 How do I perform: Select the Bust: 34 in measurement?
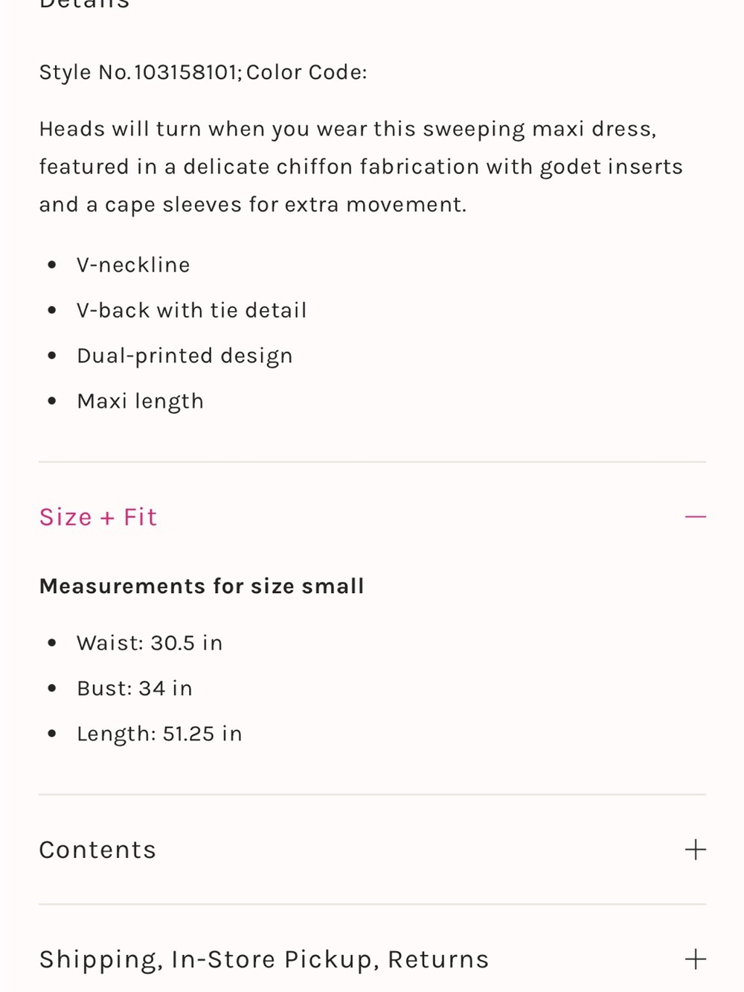pos(135,688)
